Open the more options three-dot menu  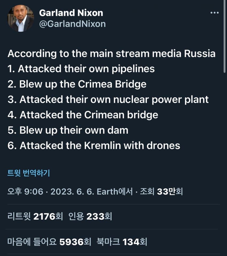(x=214, y=13)
